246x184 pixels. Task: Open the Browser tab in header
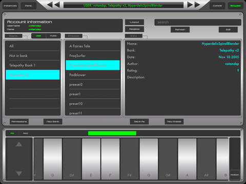pos(236,6)
